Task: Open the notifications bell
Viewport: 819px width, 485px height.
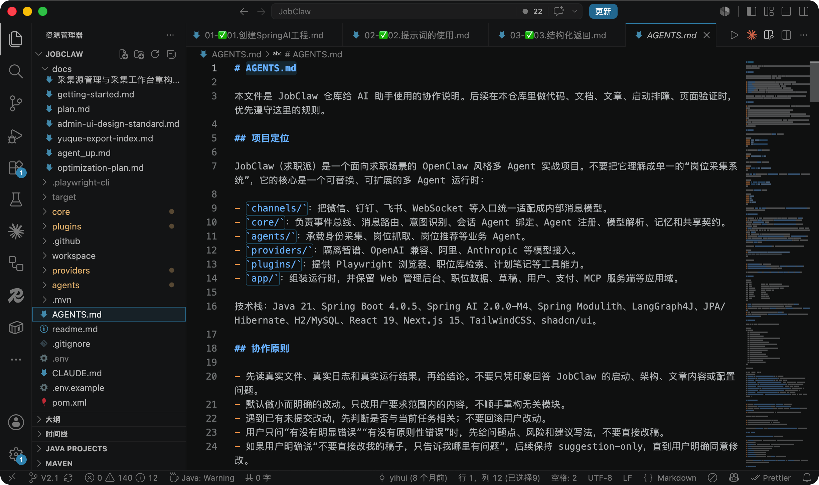Action: (807, 478)
